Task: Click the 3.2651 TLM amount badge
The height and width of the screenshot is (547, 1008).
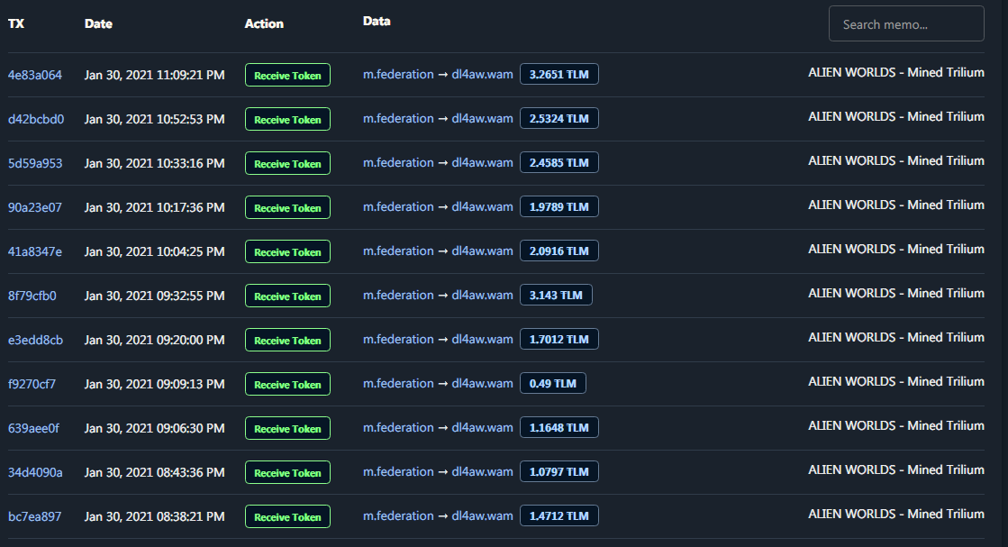Action: [x=558, y=74]
